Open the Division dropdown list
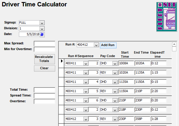179x126 pixels. point(42,29)
